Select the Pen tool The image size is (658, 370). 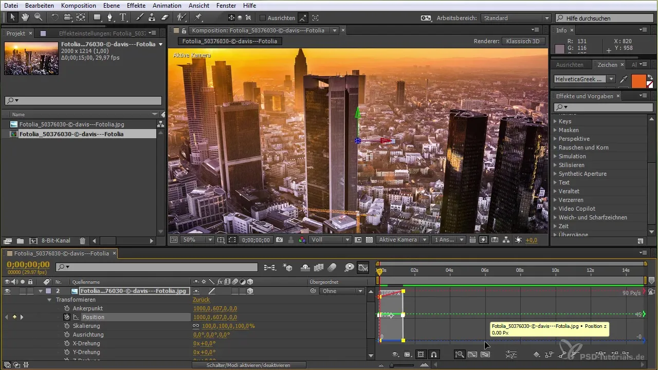[110, 17]
